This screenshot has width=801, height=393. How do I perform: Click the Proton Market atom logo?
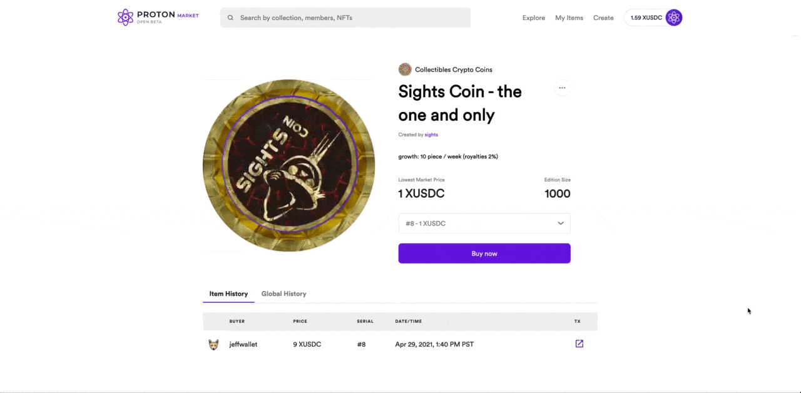click(125, 18)
